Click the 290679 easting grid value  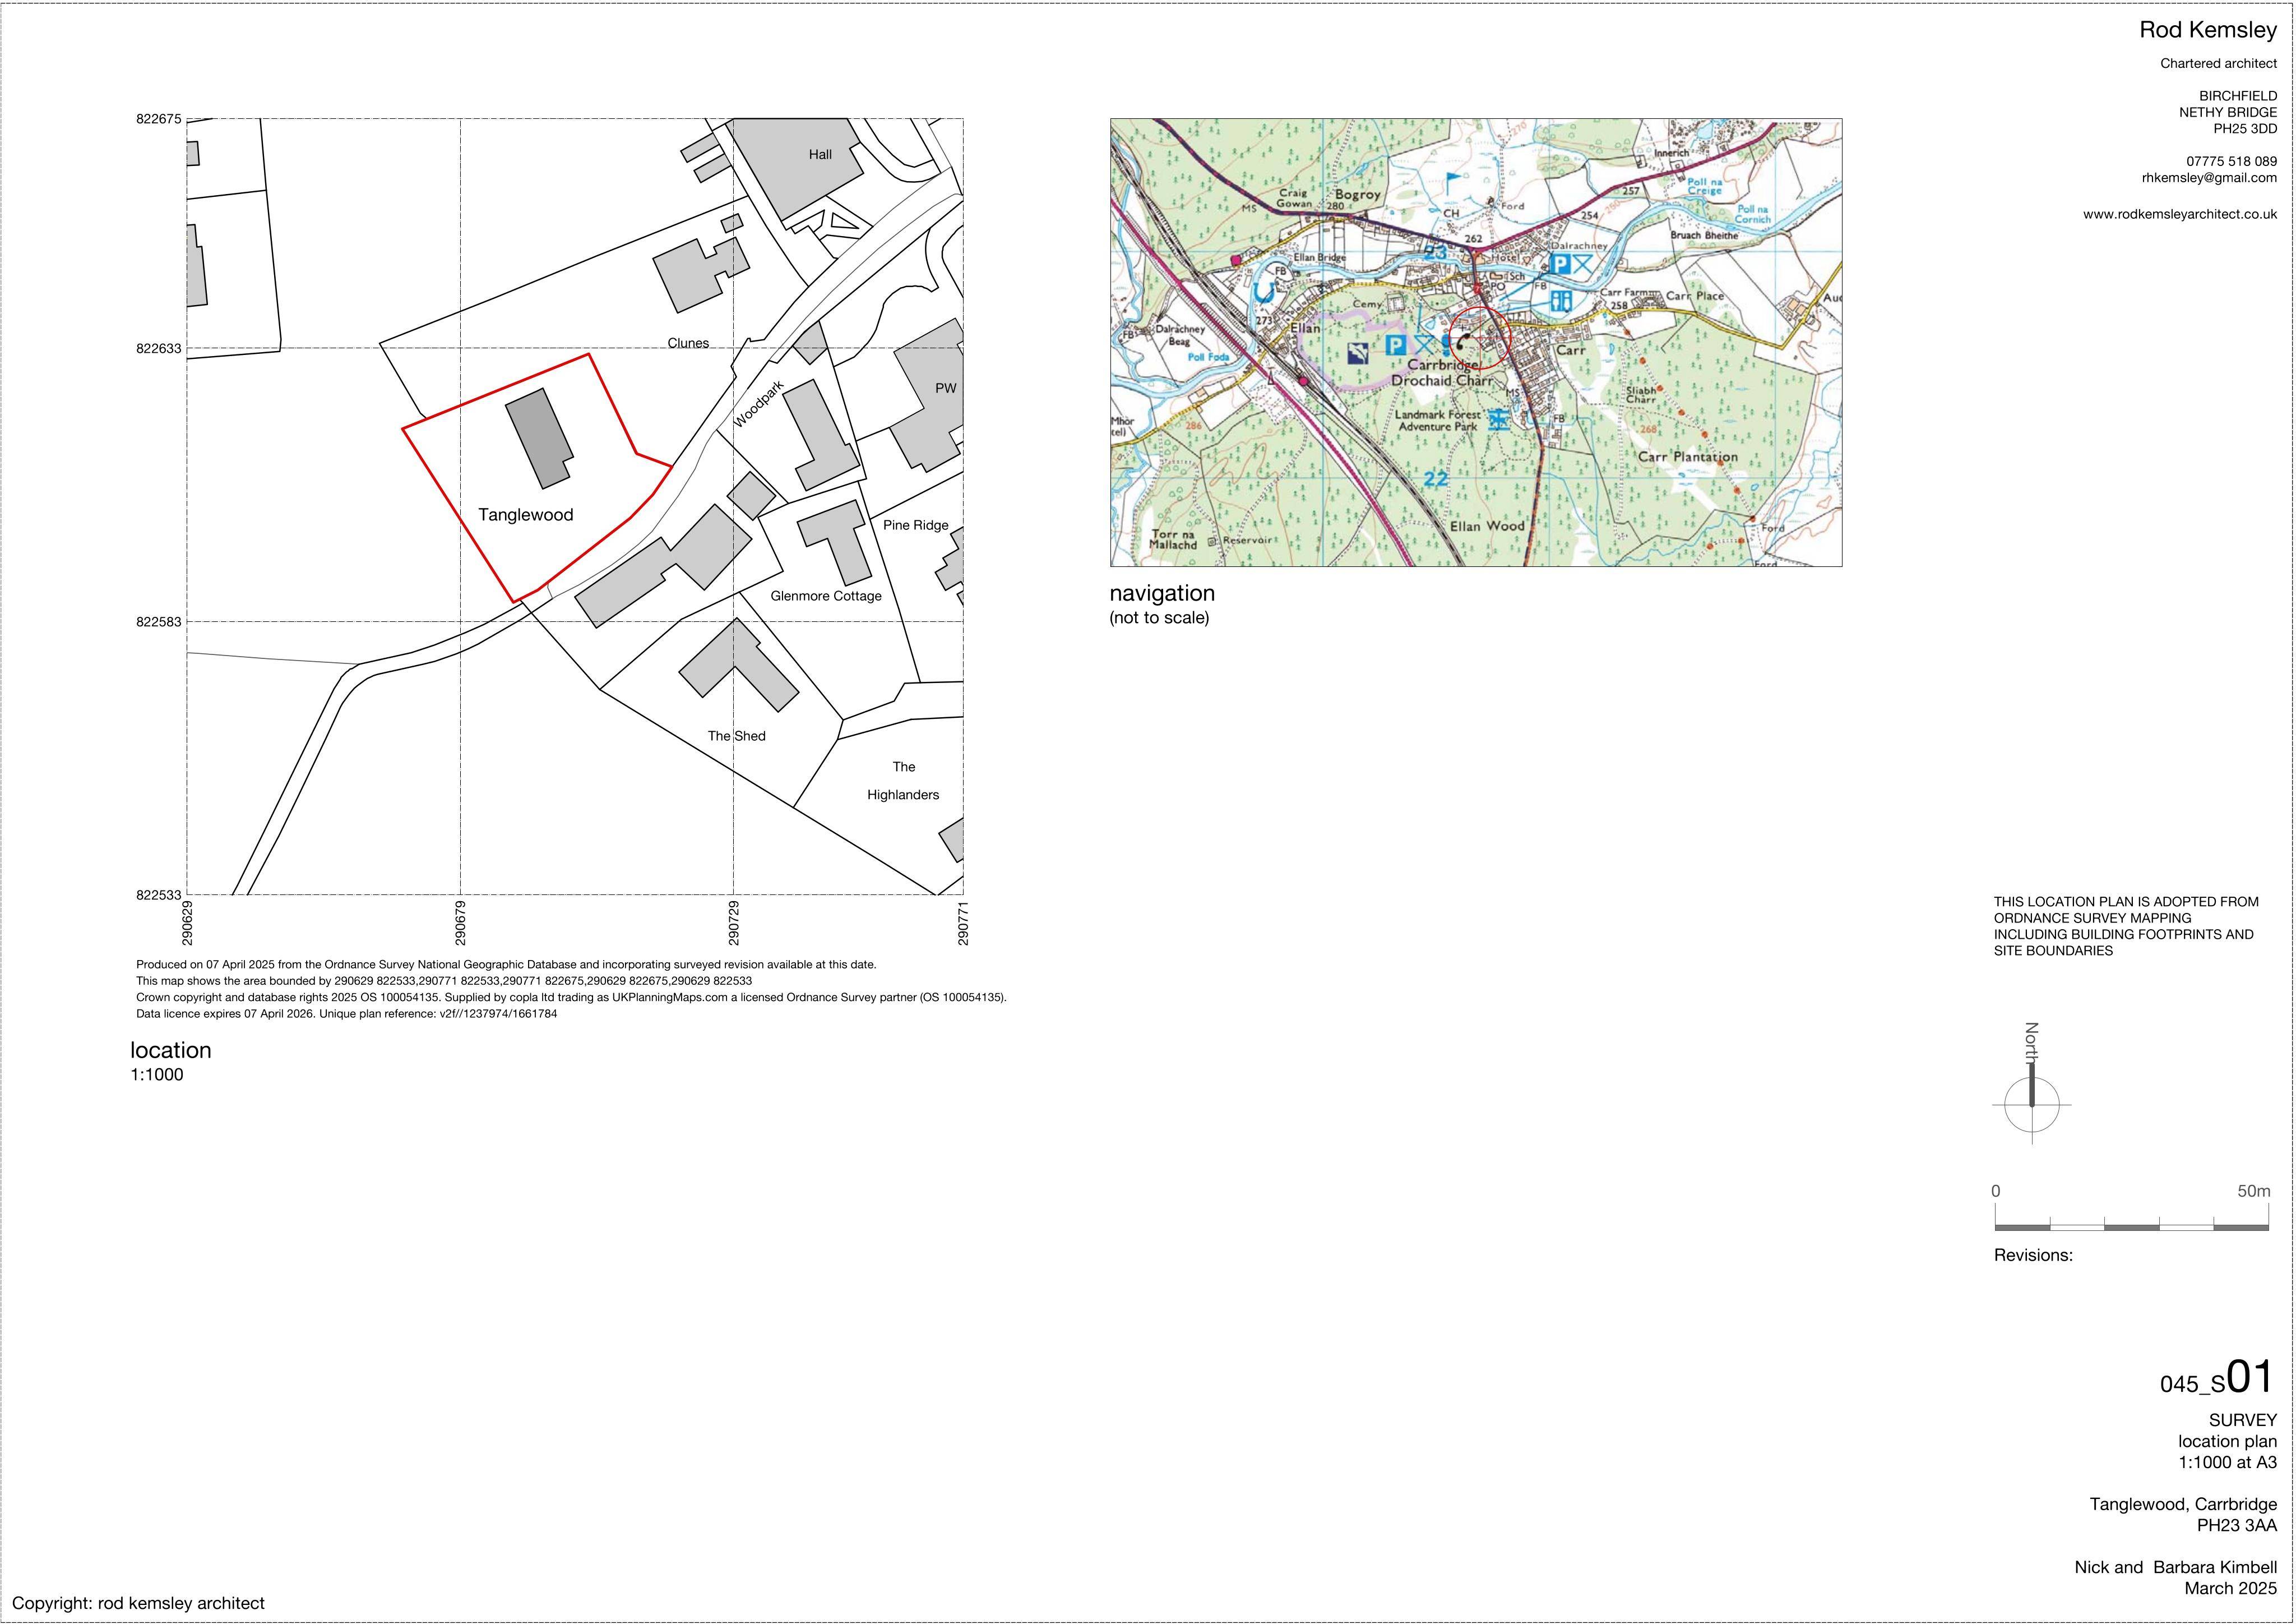pos(460,922)
